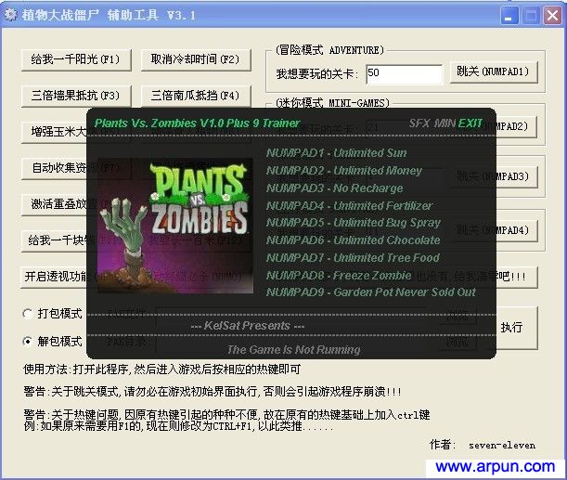Viewport: 567px width, 480px height.
Task: Minimize the 辅助工具 window
Action: [509, 16]
